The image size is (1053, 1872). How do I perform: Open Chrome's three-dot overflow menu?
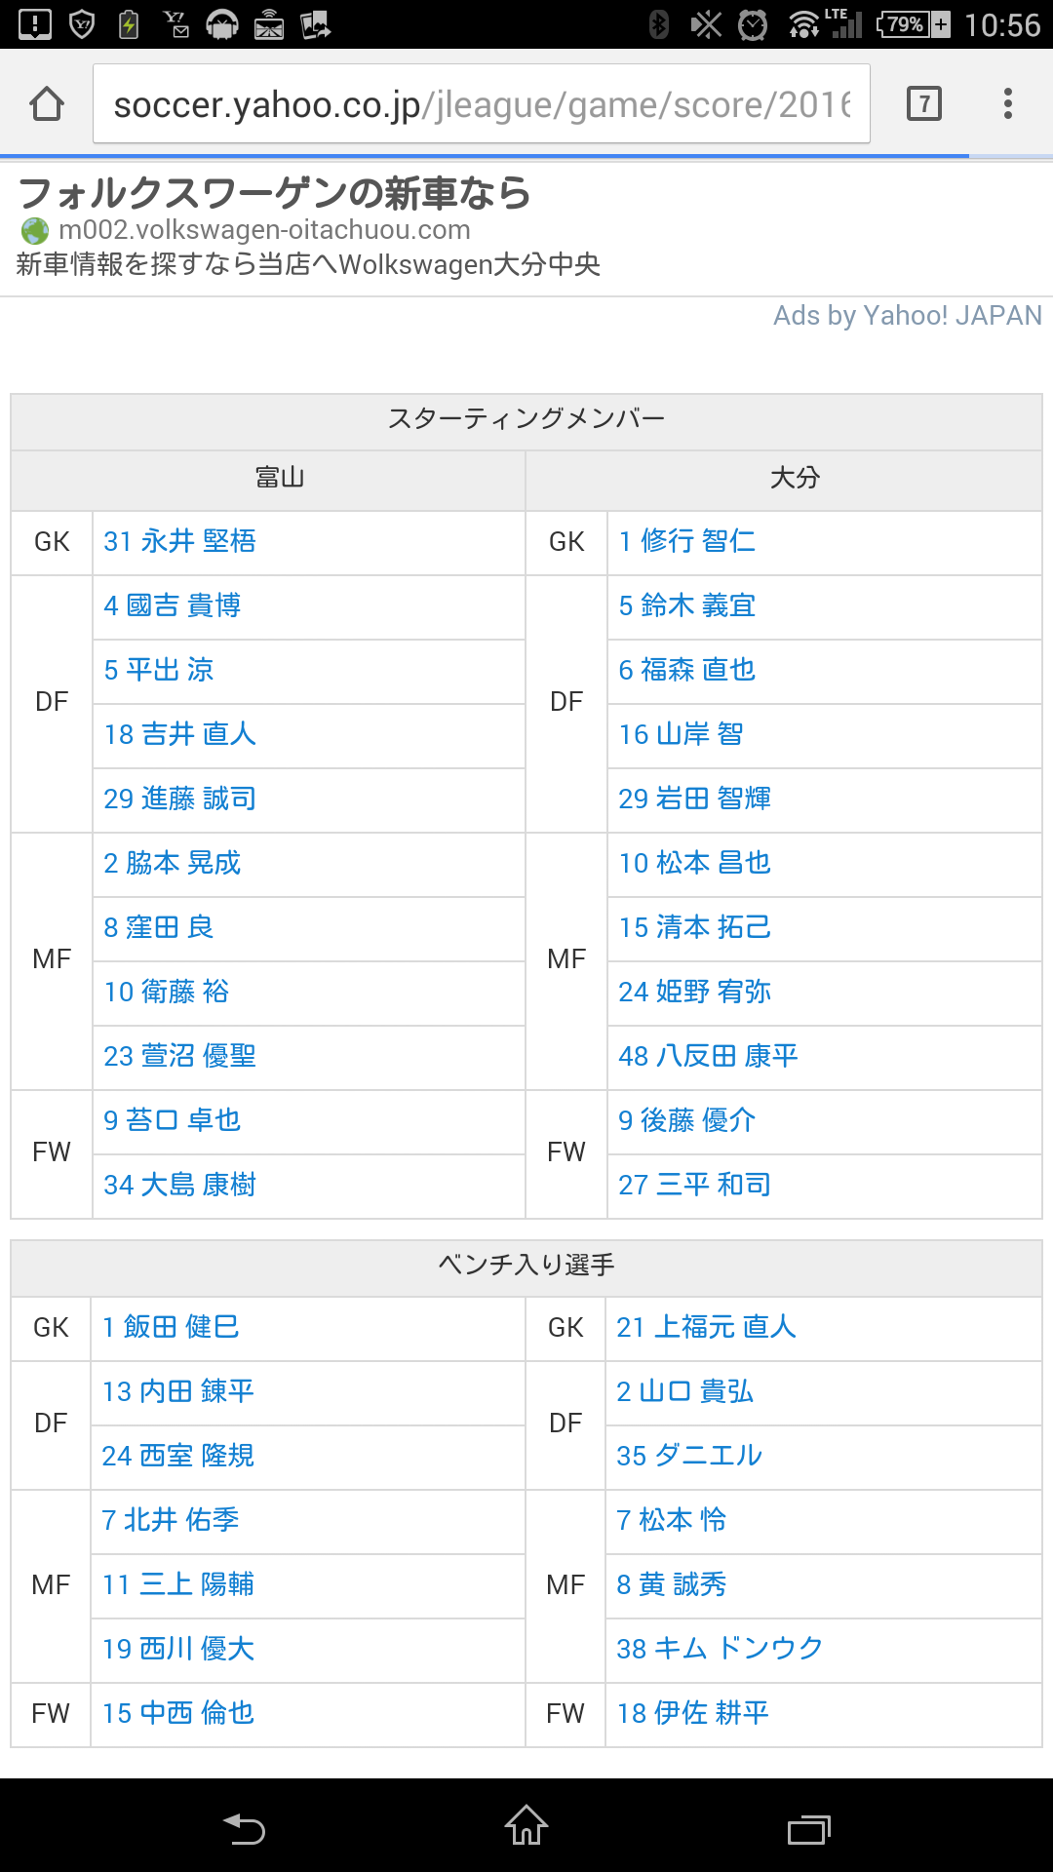click(1008, 103)
